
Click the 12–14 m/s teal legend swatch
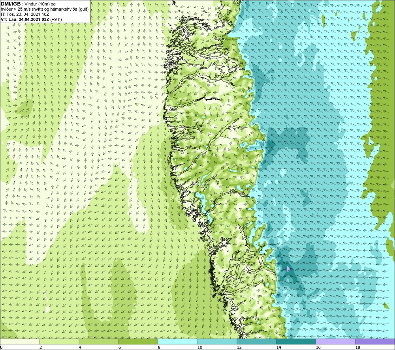(256, 341)
